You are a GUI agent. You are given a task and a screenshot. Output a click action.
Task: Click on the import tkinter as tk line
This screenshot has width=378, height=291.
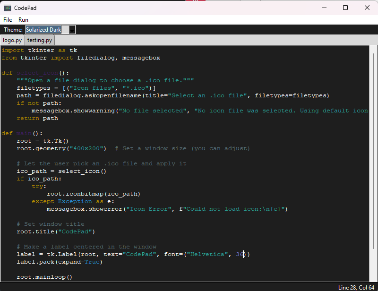(x=39, y=50)
